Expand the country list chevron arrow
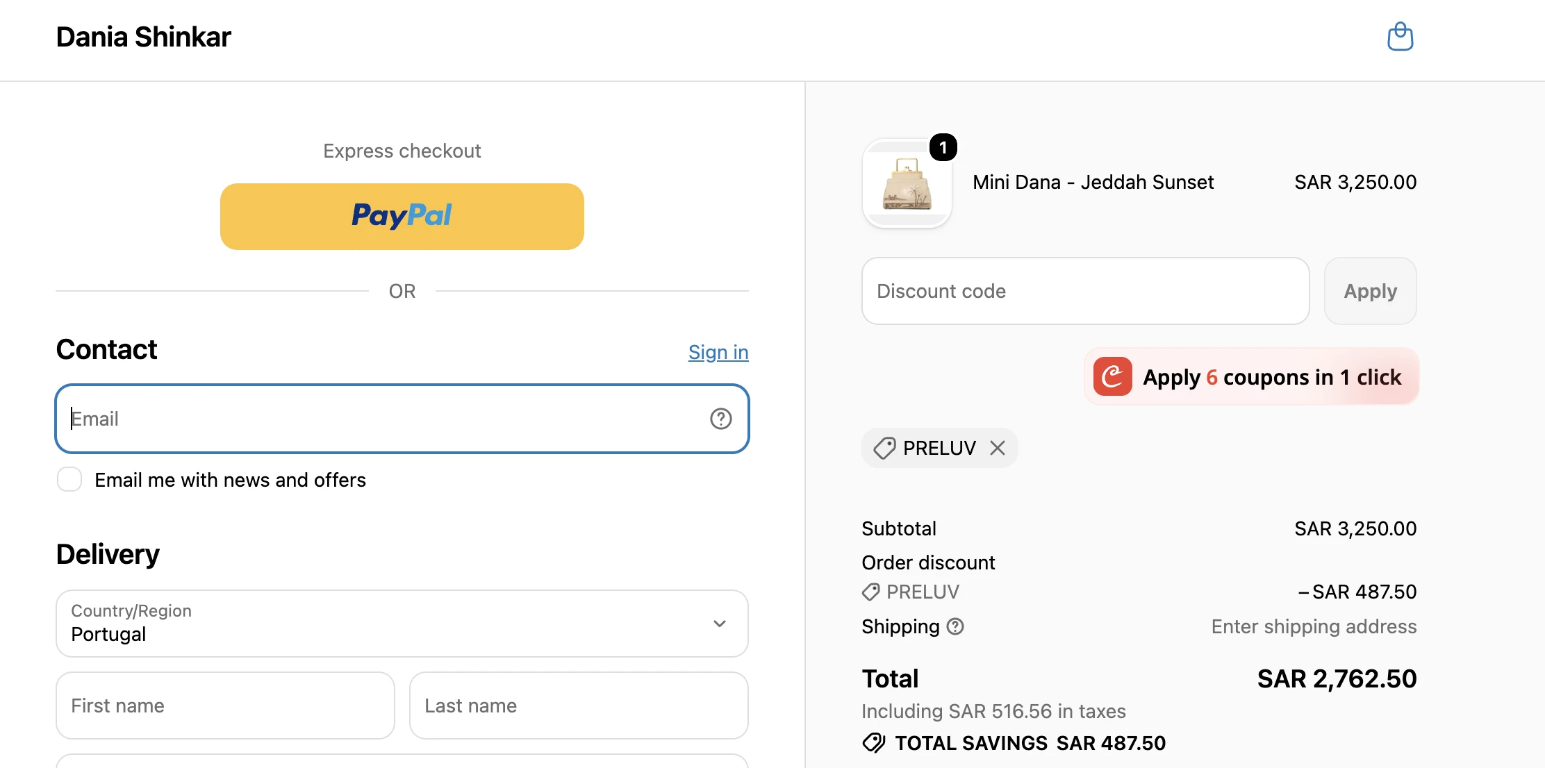Image resolution: width=1545 pixels, height=768 pixels. coord(720,624)
